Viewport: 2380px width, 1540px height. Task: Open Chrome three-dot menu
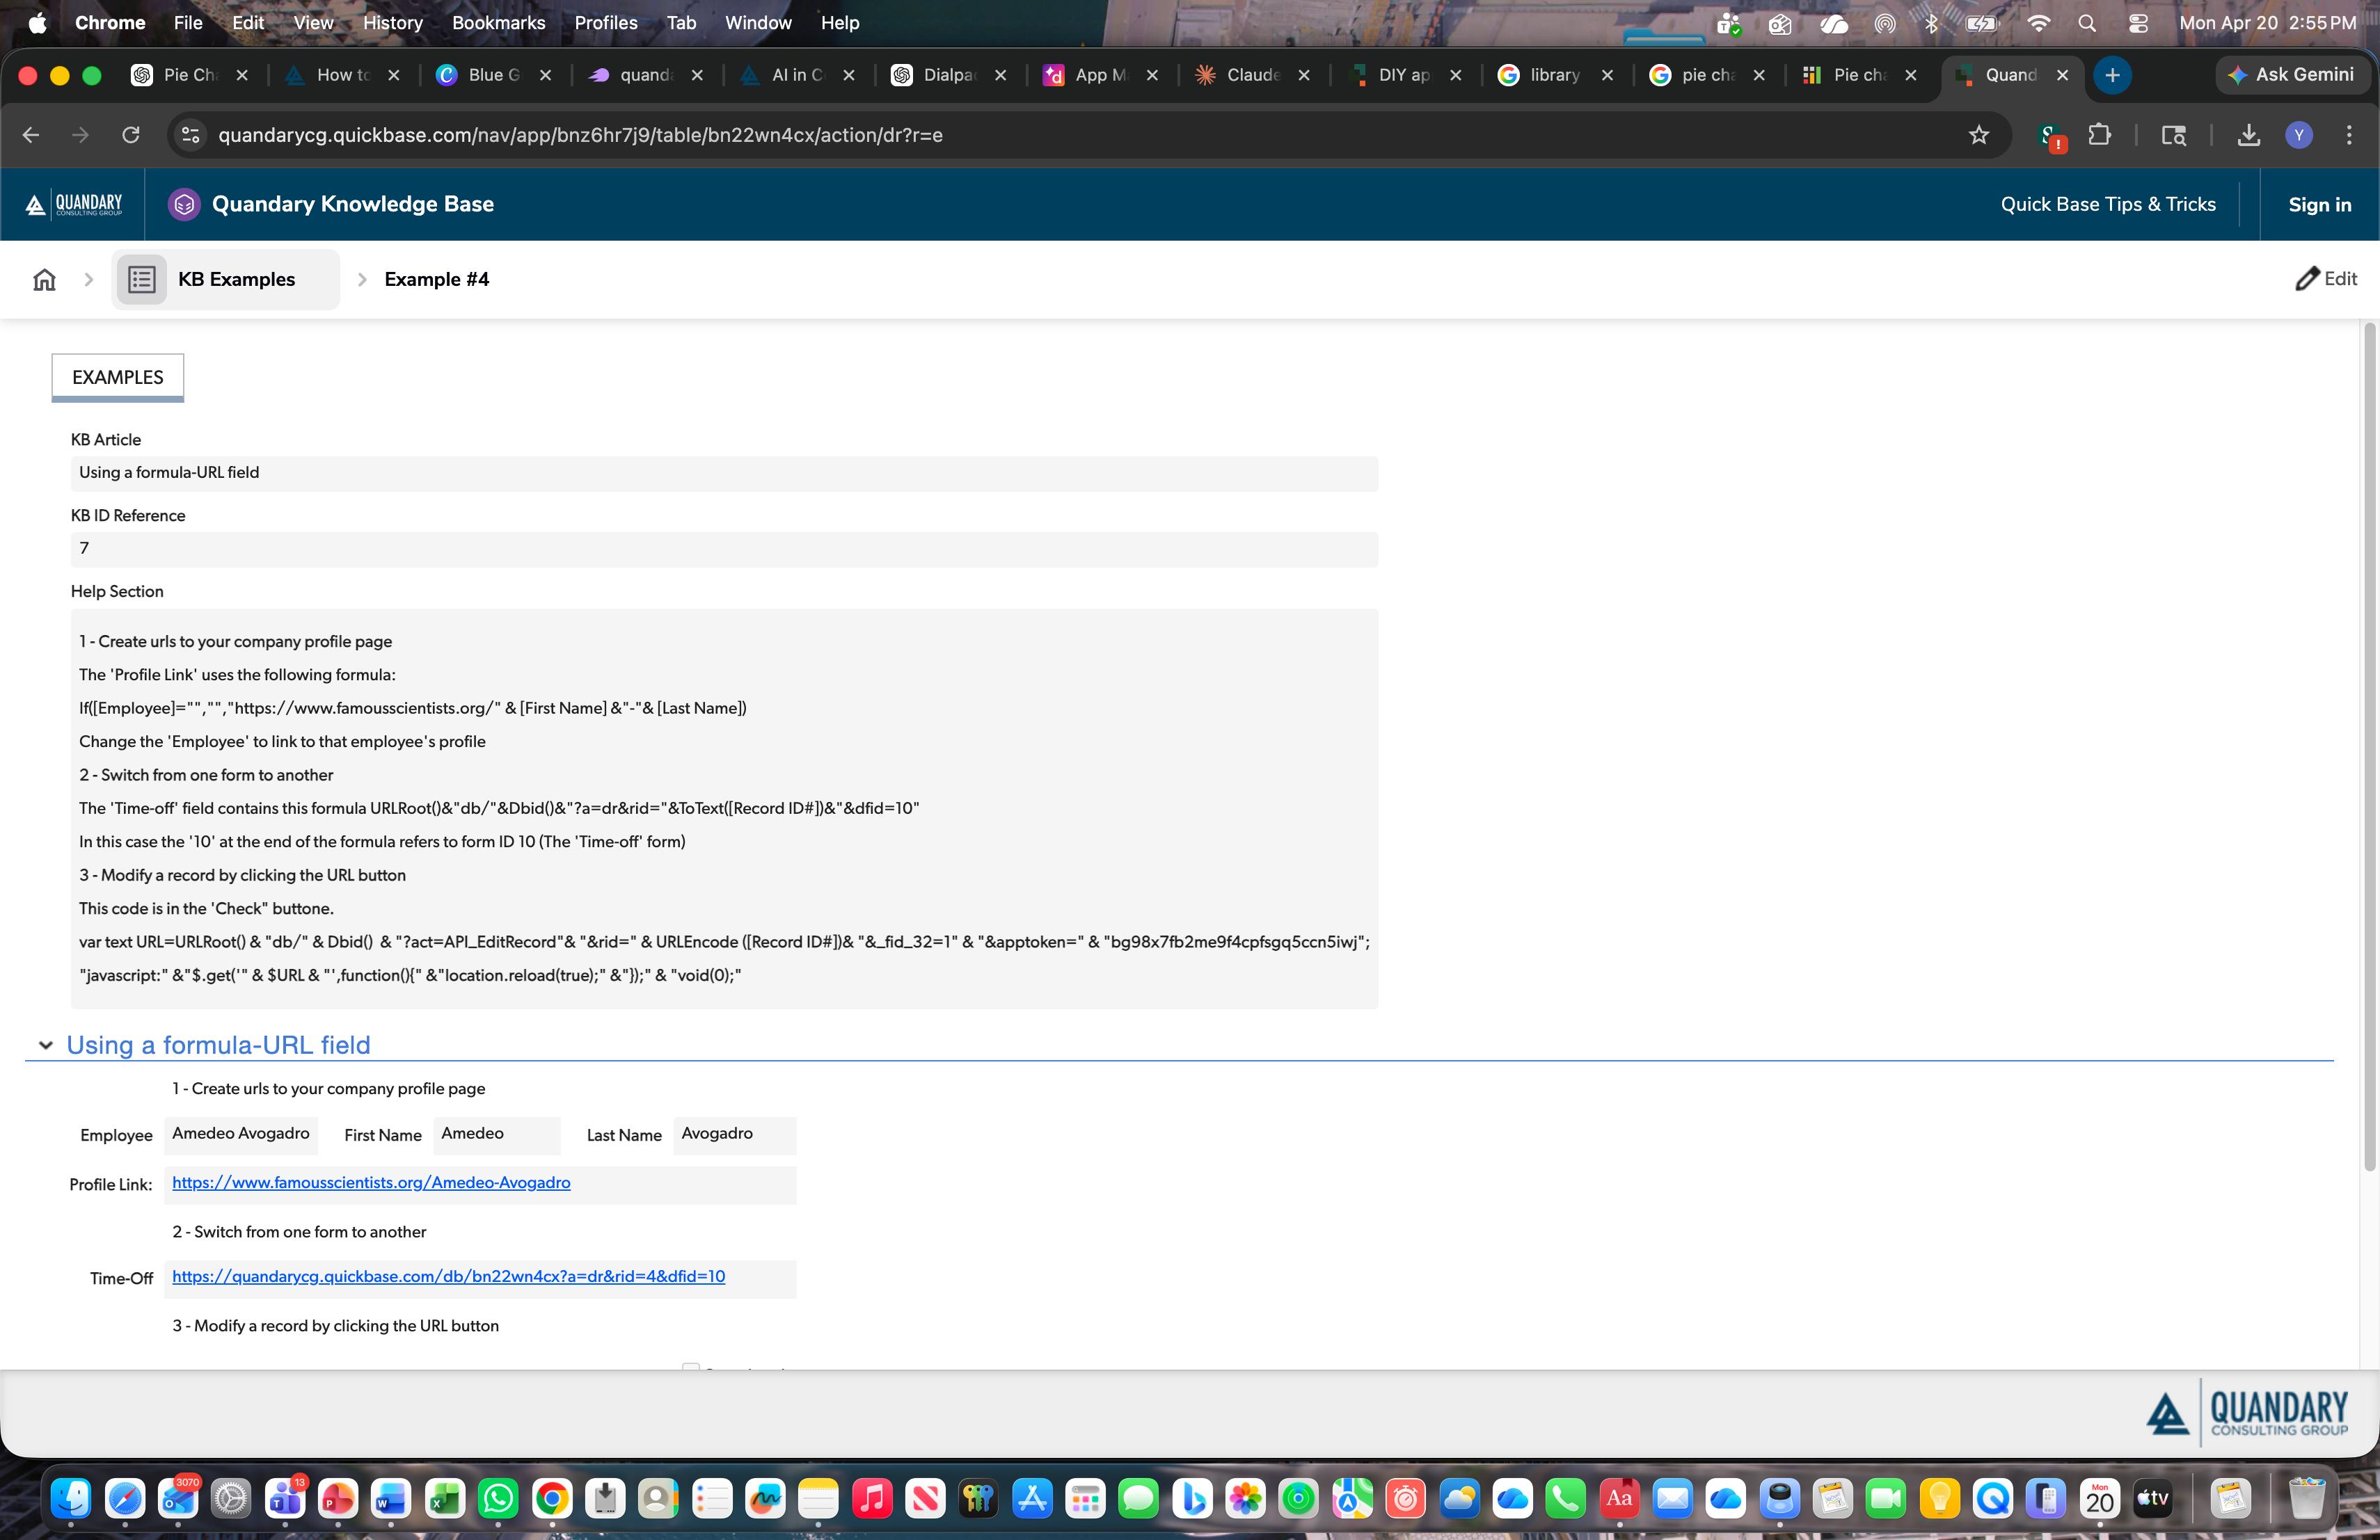[2349, 135]
